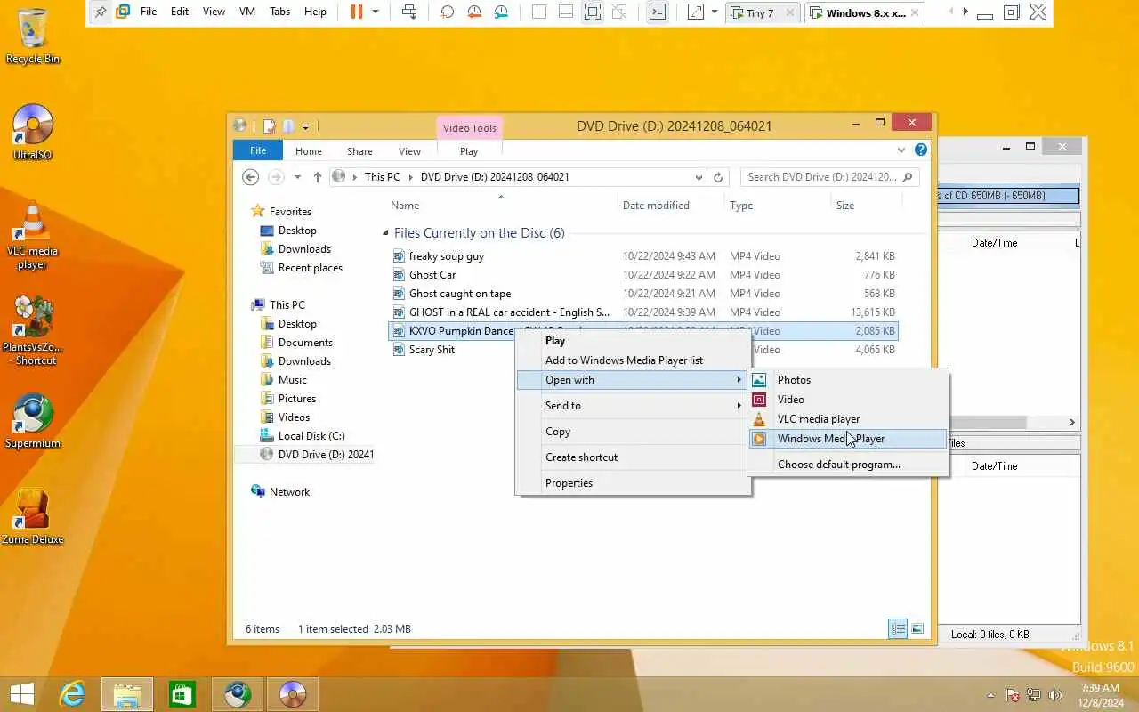Open Properties from context menu
Screen dimensions: 1139x712
[x=634, y=483]
